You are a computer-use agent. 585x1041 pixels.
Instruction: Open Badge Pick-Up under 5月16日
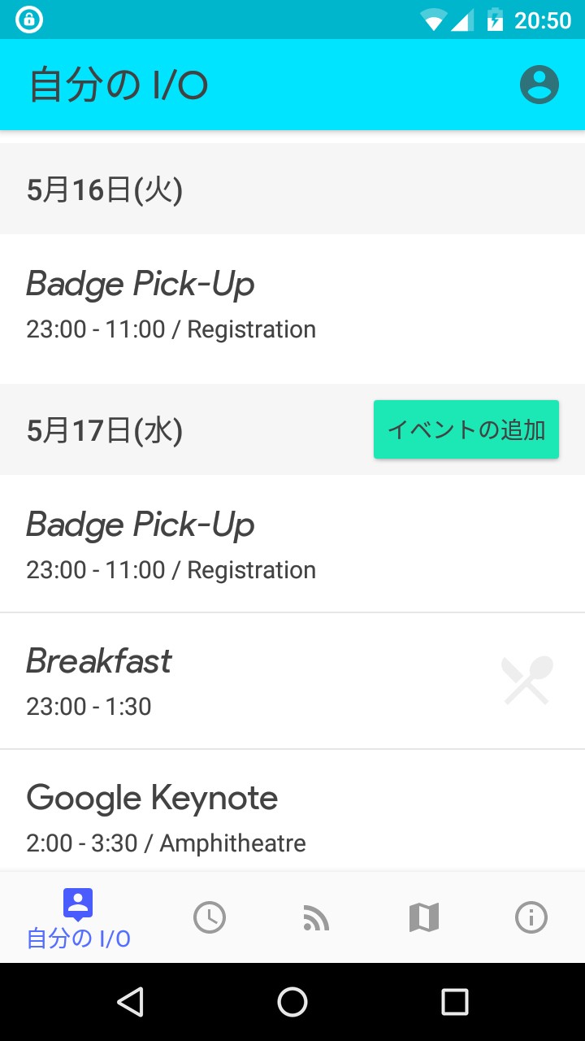[171, 306]
